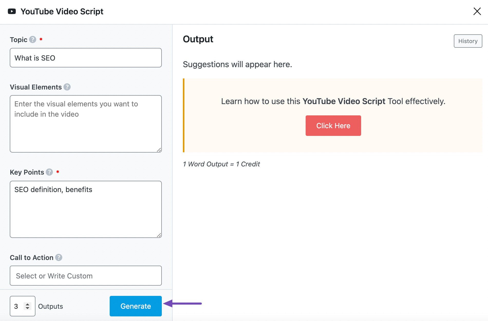Click the Output heading
The width and height of the screenshot is (488, 321).
198,39
